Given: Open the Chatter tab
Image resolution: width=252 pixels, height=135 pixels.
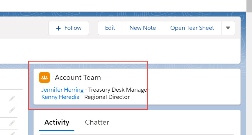Looking at the screenshot, I should [97, 122].
